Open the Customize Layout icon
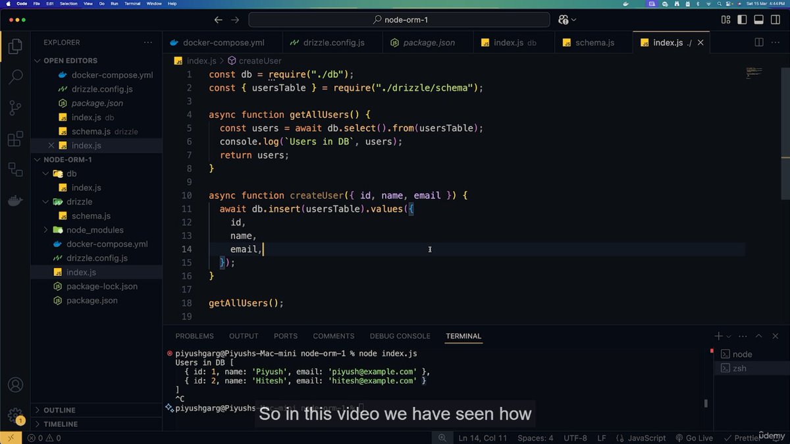790x444 pixels. click(725, 20)
